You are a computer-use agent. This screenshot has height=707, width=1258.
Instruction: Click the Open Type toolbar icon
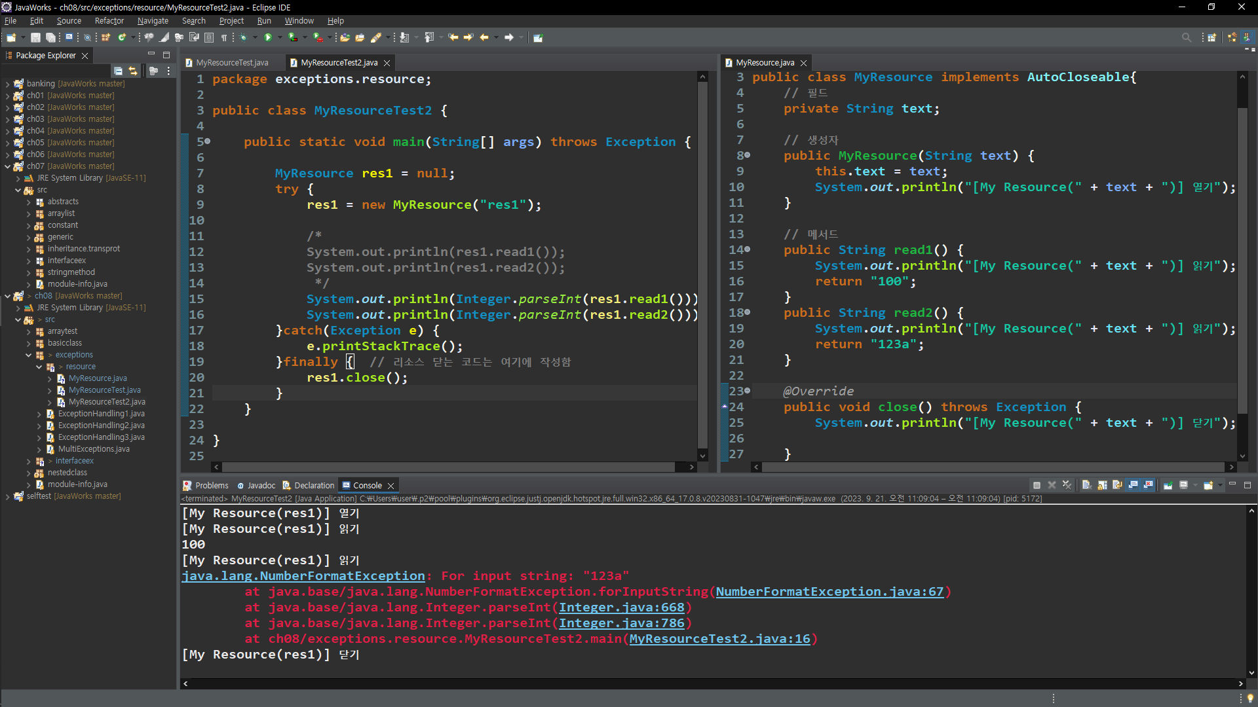tap(345, 37)
